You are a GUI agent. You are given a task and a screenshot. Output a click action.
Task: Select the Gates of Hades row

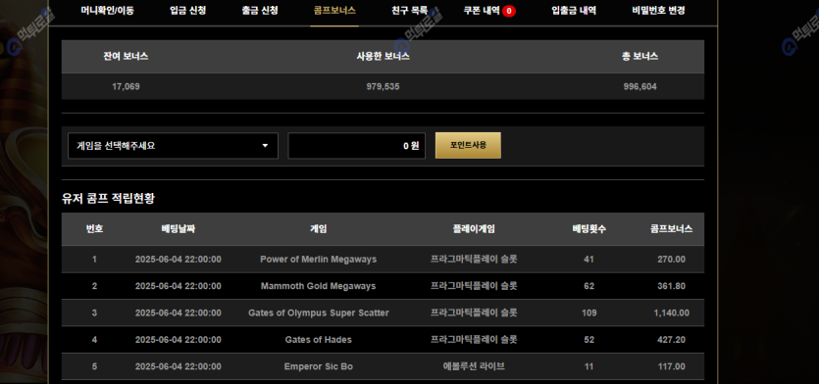[383, 340]
